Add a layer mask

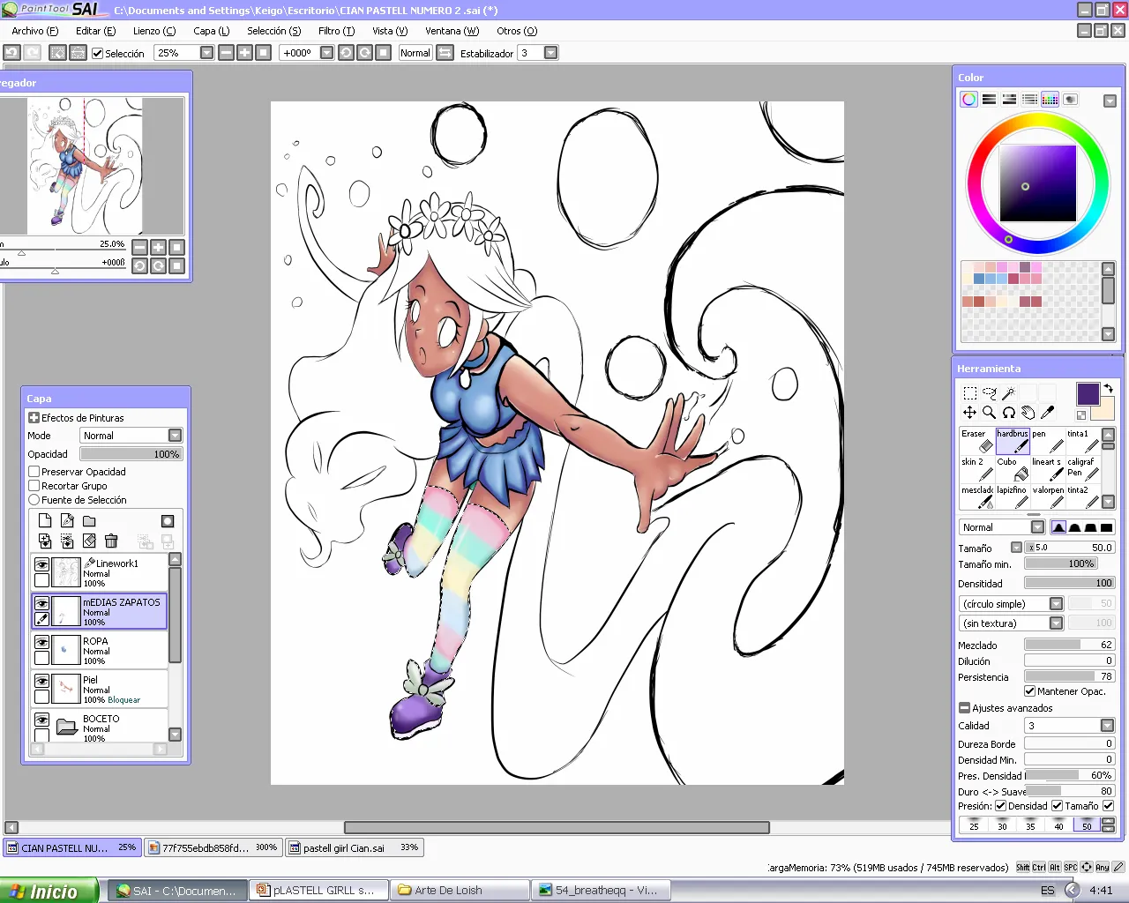coord(168,521)
